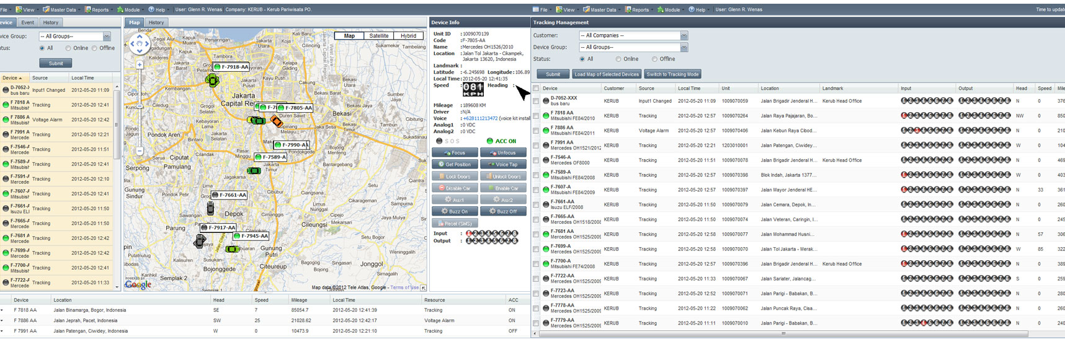Switch to the Event tab
The height and width of the screenshot is (342, 1065).
point(28,22)
